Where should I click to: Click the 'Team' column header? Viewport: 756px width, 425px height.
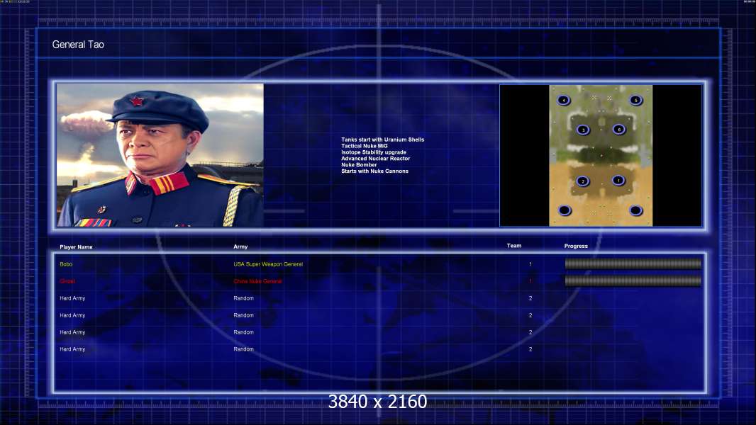coord(514,246)
